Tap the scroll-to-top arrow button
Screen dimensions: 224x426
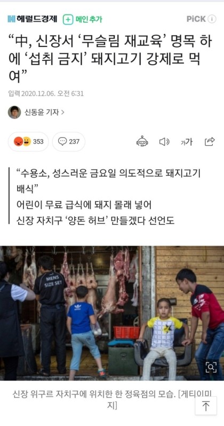point(206,406)
